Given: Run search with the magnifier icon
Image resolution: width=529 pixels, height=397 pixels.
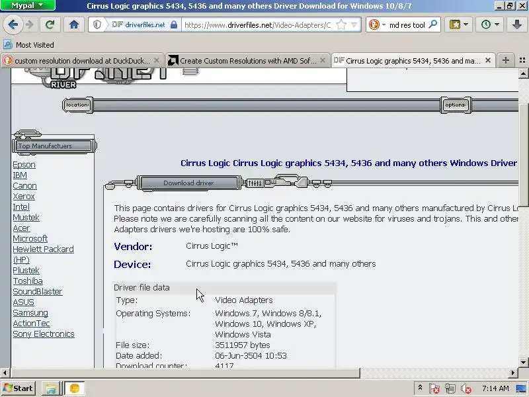Looking at the screenshot, I should coord(433,24).
